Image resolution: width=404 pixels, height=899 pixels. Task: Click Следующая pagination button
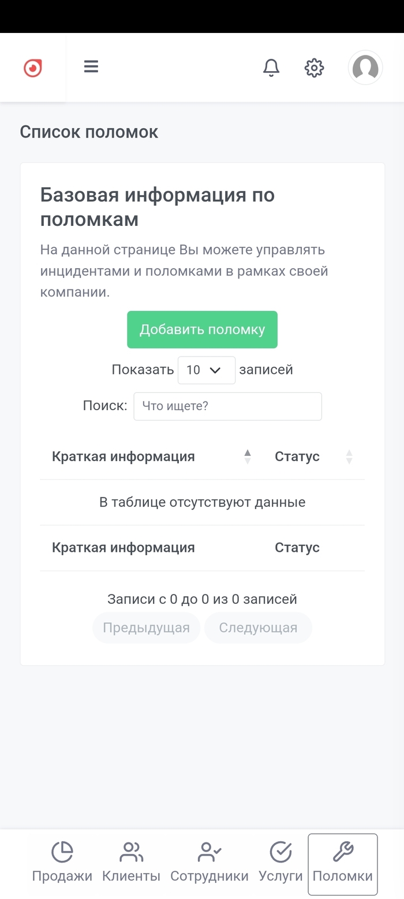pos(258,628)
